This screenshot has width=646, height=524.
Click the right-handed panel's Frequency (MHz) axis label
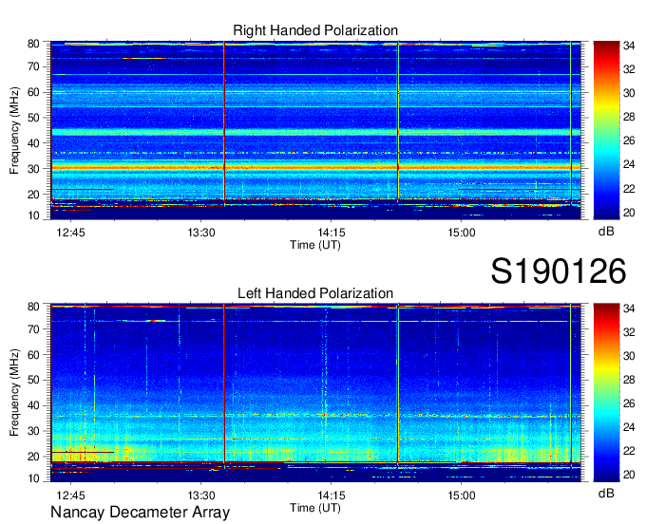pyautogui.click(x=14, y=130)
